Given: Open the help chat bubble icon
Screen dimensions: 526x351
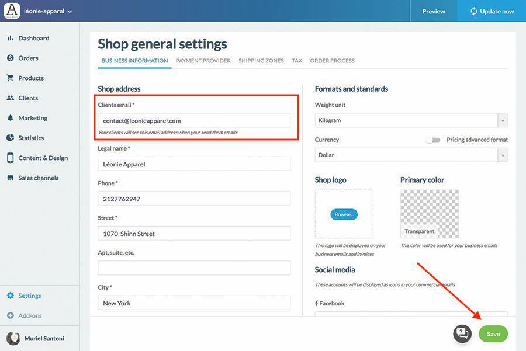Looking at the screenshot, I should [x=462, y=333].
